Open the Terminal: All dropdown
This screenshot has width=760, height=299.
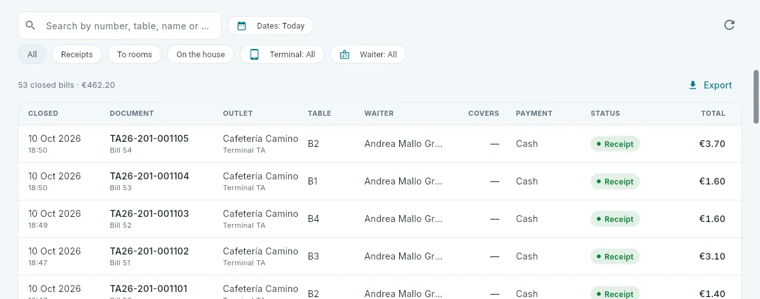(x=282, y=54)
